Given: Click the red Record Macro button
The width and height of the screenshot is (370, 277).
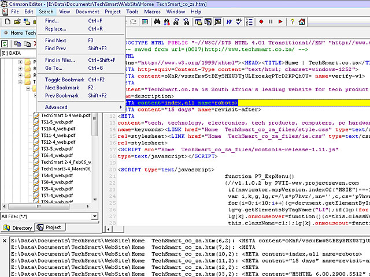Looking at the screenshot, I should (x=261, y=22).
